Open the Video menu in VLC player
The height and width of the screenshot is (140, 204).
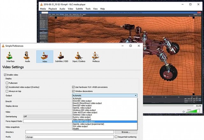click(70, 9)
